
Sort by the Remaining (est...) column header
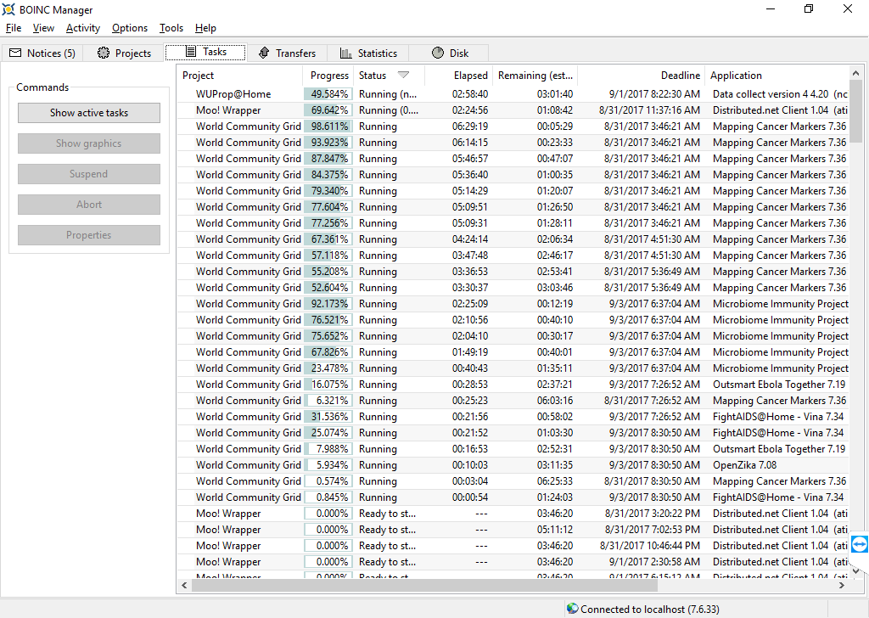(535, 76)
